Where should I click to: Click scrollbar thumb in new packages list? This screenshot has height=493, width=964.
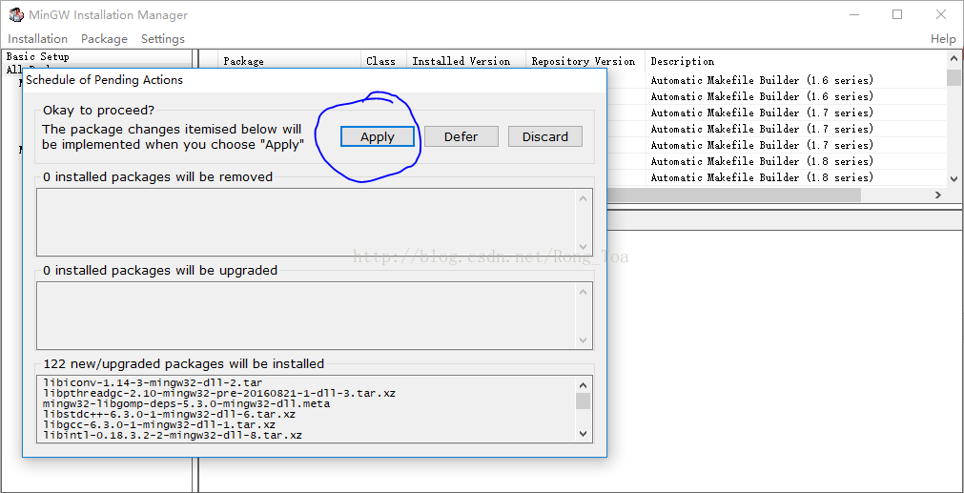[584, 401]
